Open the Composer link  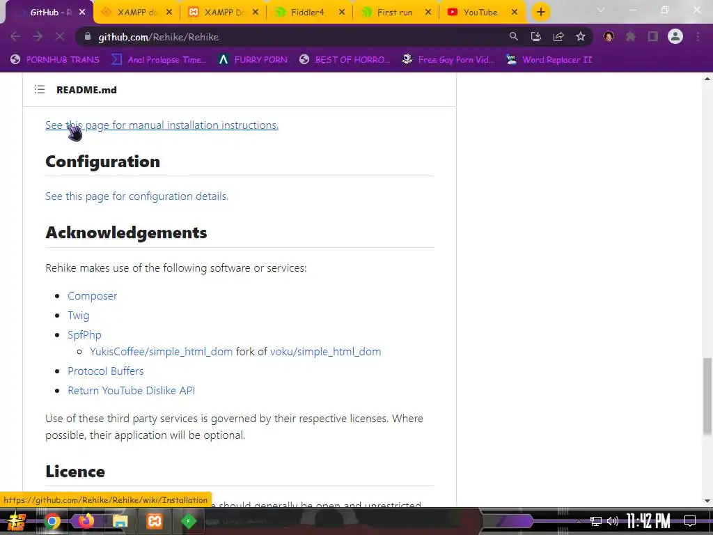pyautogui.click(x=93, y=295)
